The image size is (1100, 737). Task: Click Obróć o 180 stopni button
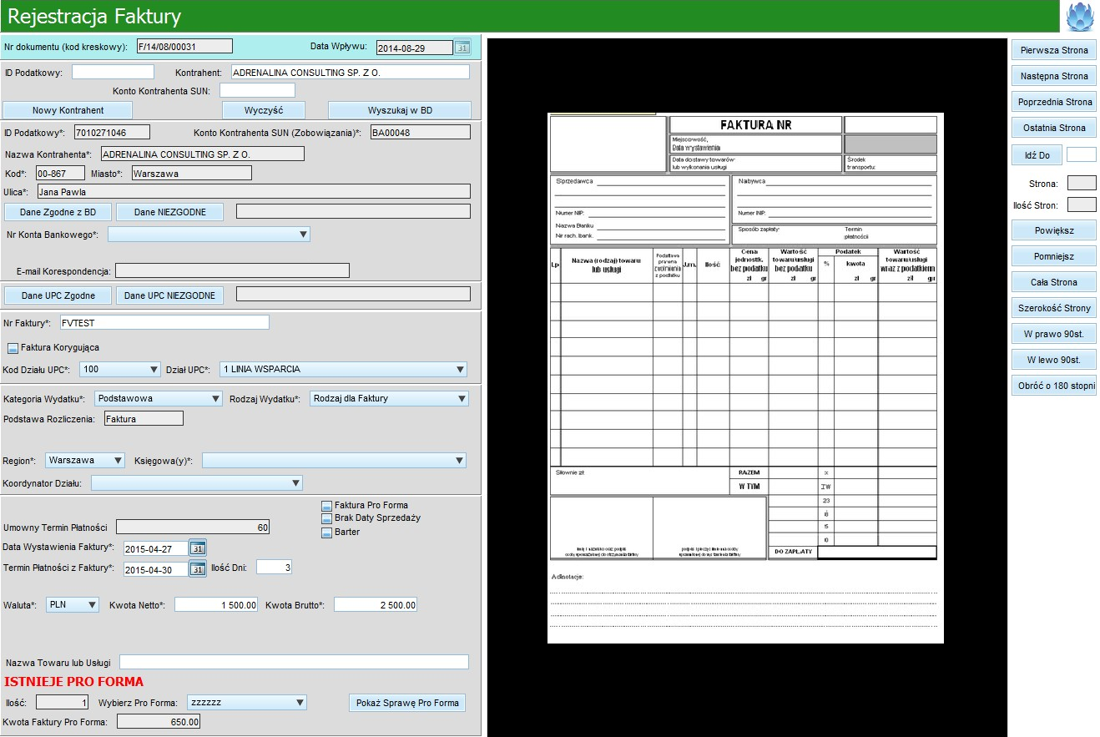[1054, 387]
